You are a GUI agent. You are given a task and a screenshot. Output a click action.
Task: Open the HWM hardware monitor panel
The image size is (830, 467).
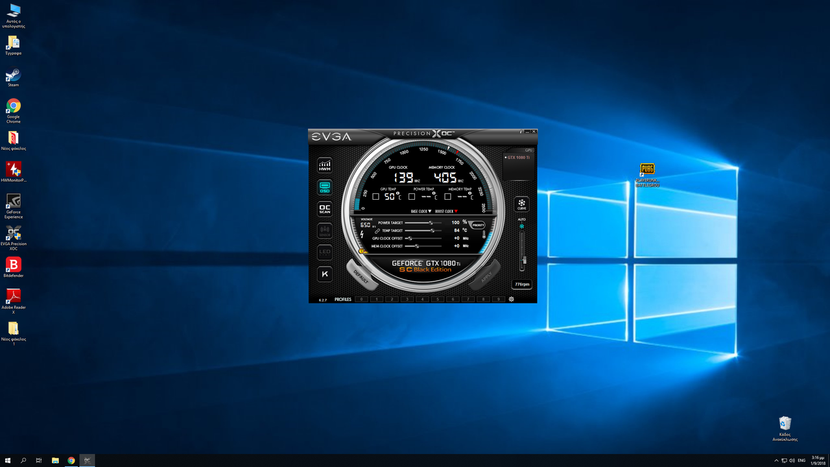point(325,165)
